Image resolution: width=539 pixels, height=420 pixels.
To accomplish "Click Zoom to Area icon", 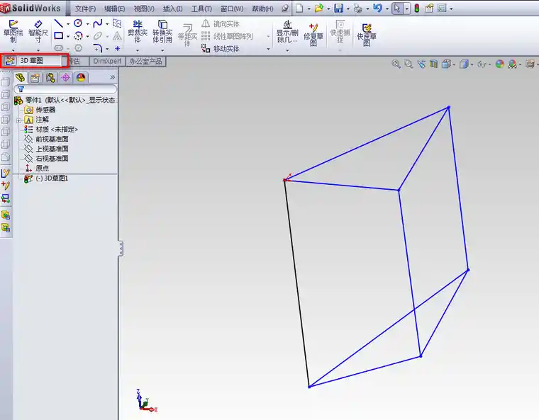I will 409,64.
